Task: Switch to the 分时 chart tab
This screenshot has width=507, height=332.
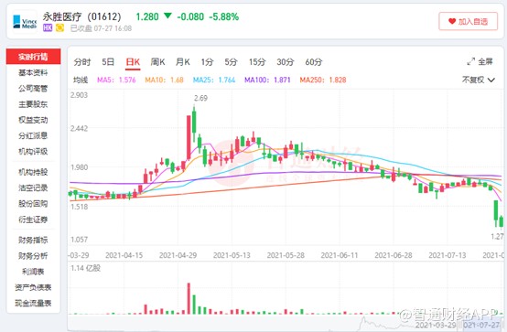Action: 82,62
